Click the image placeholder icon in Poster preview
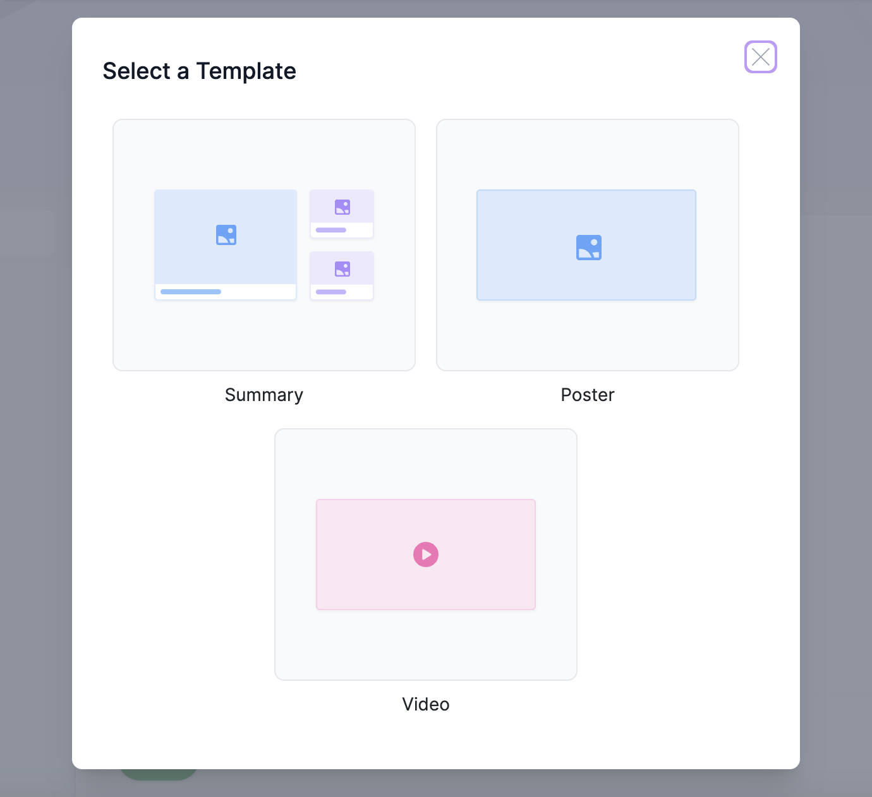Screen dimensions: 872x797 tap(588, 247)
